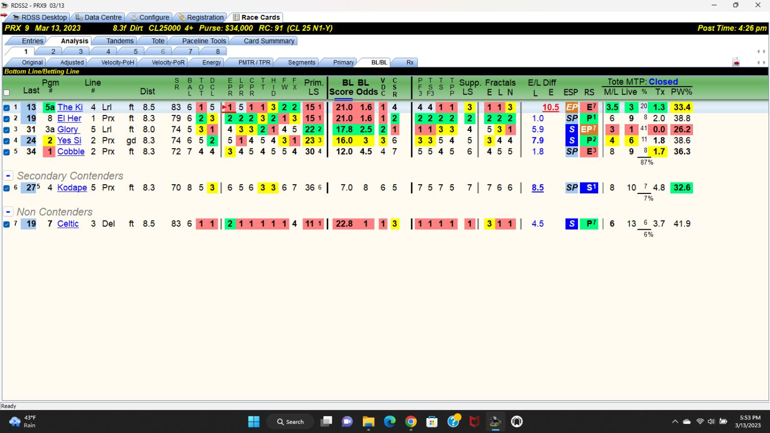Open RDSS Desktop tab
770x433 pixels.
pos(40,17)
